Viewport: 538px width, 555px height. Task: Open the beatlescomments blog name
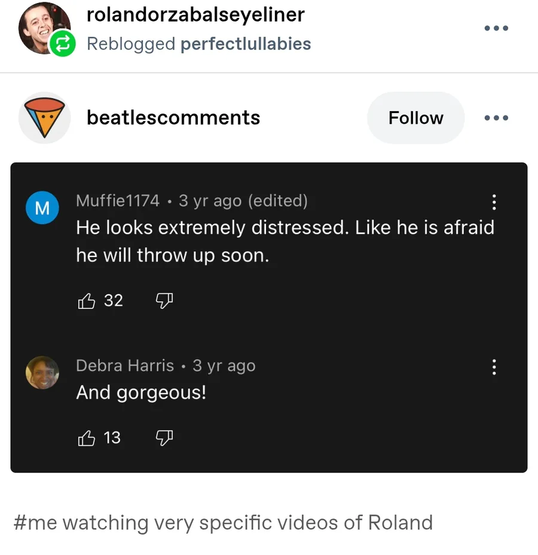click(173, 117)
